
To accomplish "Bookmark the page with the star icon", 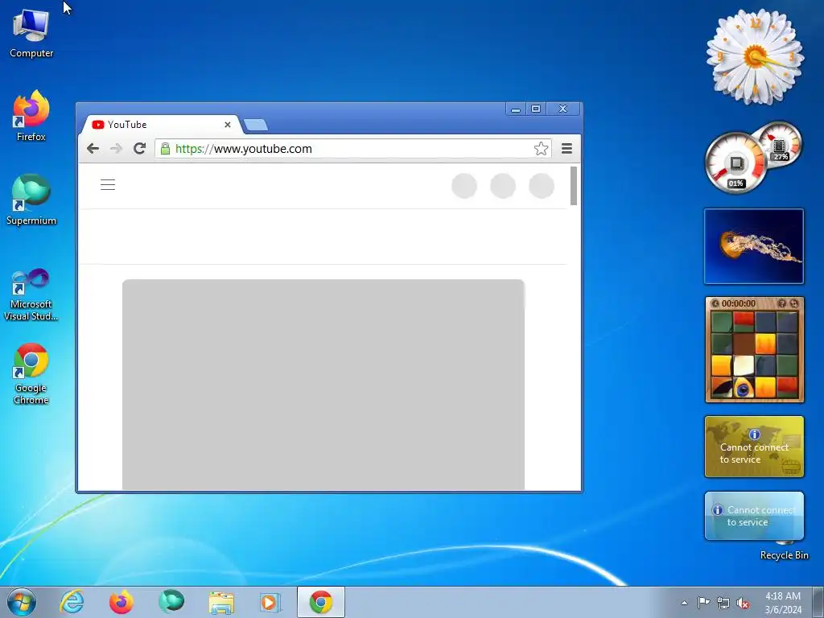I will tap(541, 149).
